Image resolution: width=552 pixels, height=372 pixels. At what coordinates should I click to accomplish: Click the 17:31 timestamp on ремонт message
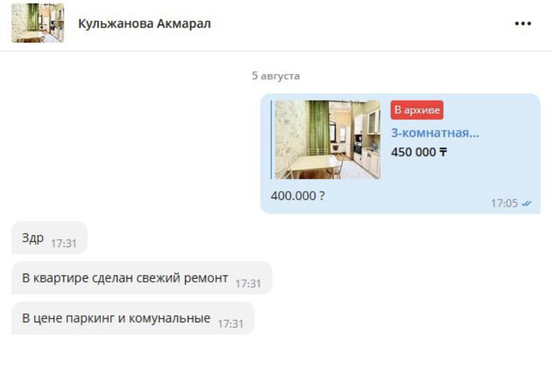point(248,283)
